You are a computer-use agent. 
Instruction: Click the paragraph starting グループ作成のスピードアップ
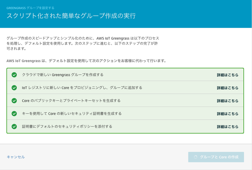click(x=83, y=43)
